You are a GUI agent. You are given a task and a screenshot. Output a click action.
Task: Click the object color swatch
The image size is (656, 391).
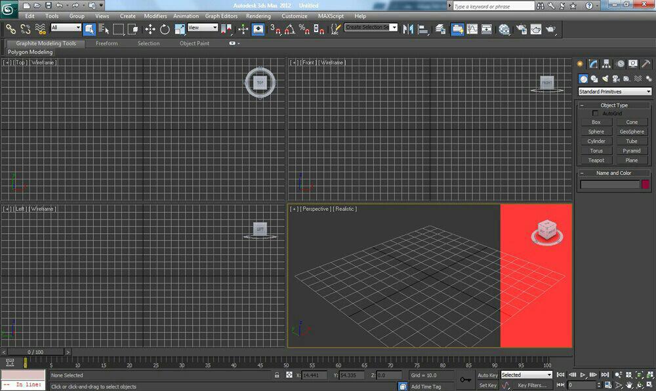(x=645, y=185)
